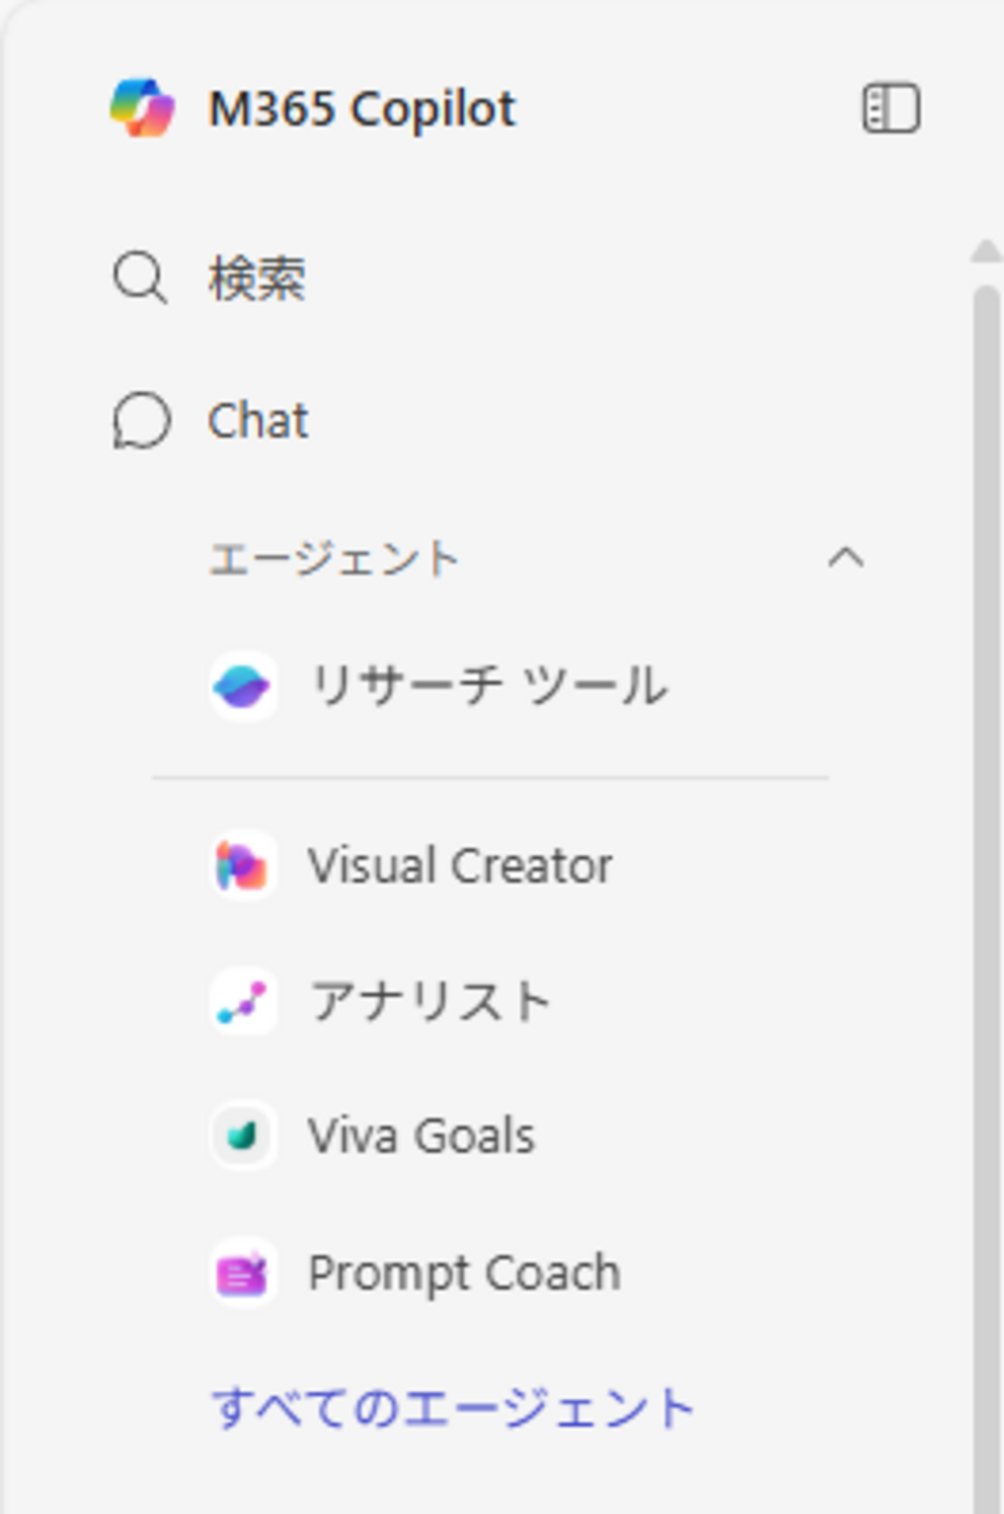Open the 検索 search item

click(x=257, y=278)
